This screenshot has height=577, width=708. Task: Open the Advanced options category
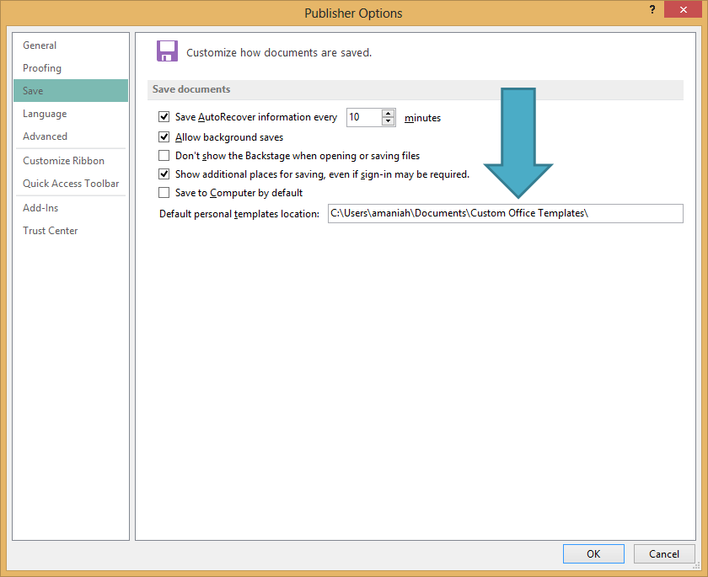[x=45, y=136]
